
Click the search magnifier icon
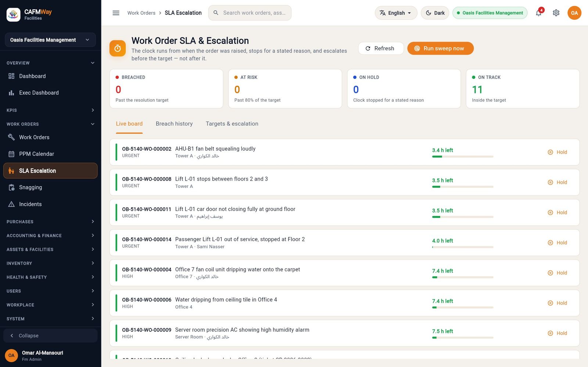pyautogui.click(x=216, y=13)
